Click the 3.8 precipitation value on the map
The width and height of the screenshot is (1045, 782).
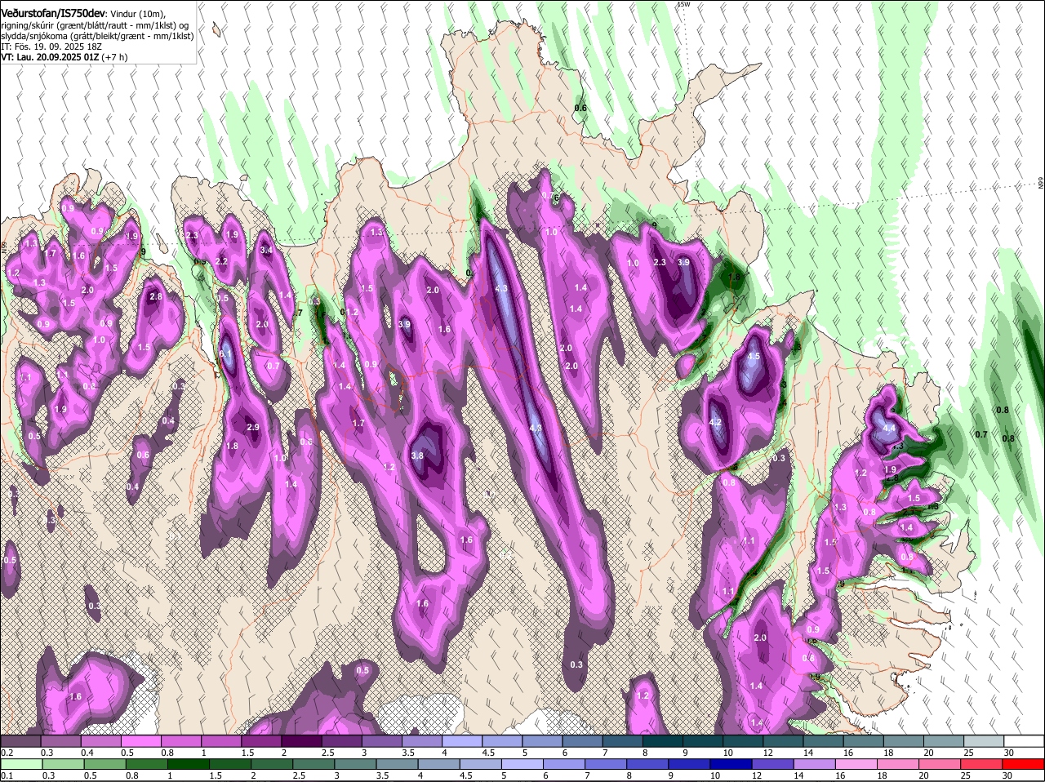416,455
